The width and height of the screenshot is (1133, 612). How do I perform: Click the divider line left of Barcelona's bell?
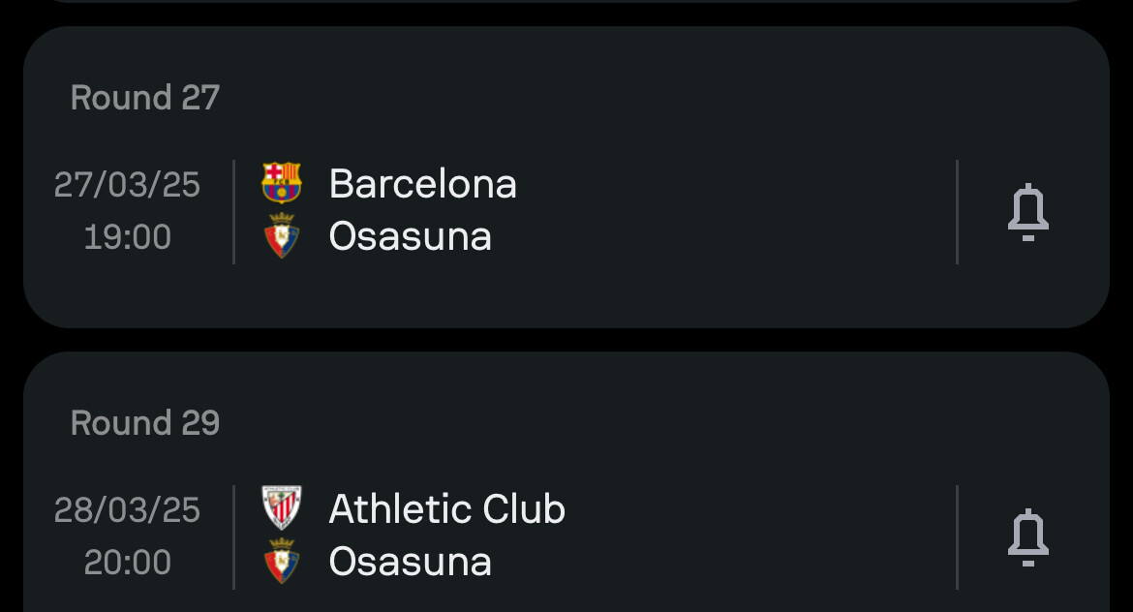957,212
